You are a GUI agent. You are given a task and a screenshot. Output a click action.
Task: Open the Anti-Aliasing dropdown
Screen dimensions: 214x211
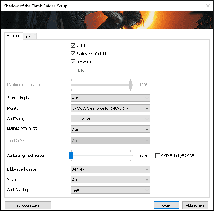click(x=110, y=190)
